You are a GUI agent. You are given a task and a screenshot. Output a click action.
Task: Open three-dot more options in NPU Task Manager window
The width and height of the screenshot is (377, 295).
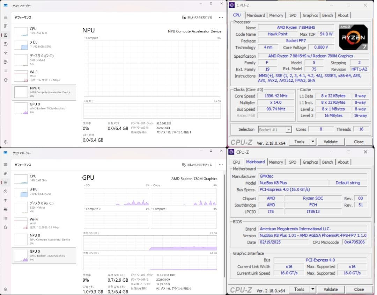point(221,17)
